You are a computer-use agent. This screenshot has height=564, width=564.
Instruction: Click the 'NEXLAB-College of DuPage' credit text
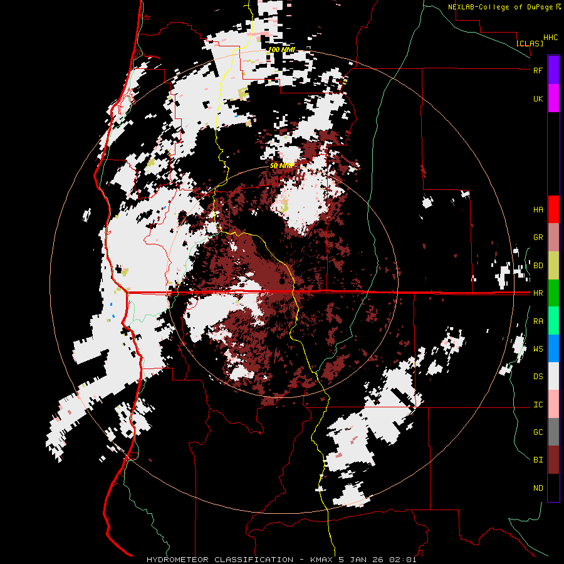pyautogui.click(x=500, y=7)
